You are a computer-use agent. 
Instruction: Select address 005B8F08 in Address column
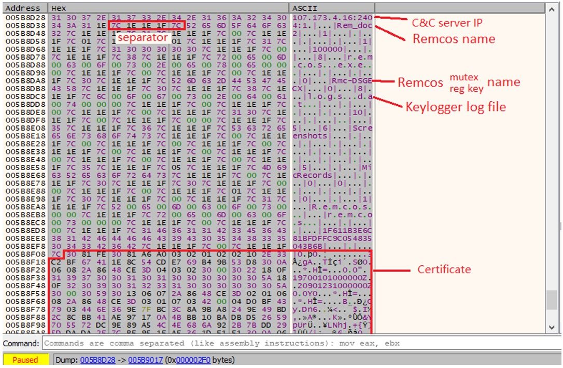click(24, 254)
